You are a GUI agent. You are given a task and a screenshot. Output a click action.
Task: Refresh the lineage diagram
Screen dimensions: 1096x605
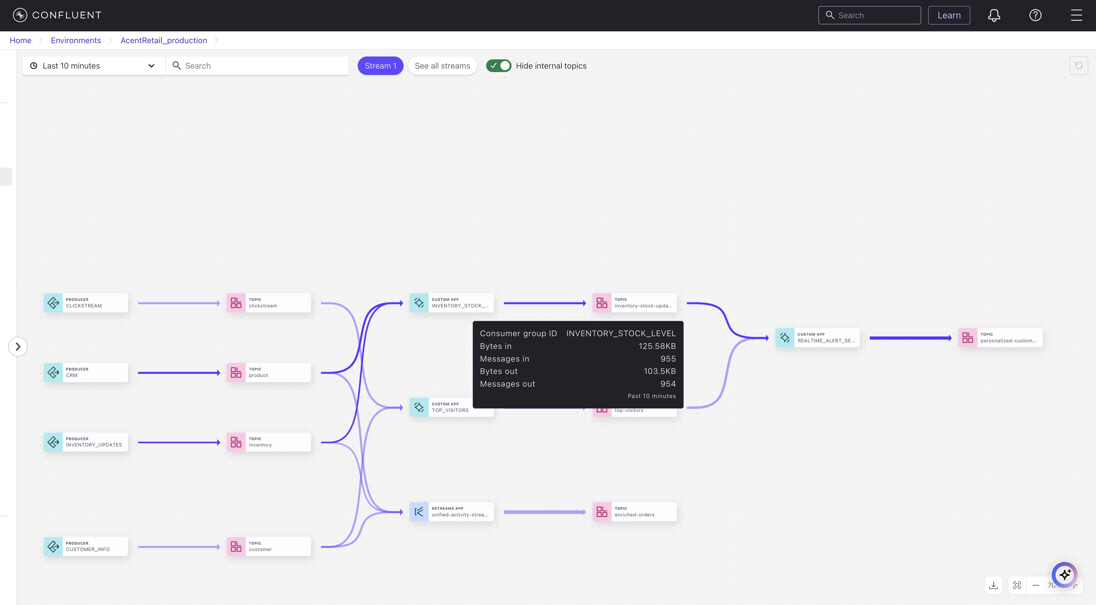[x=1079, y=65]
